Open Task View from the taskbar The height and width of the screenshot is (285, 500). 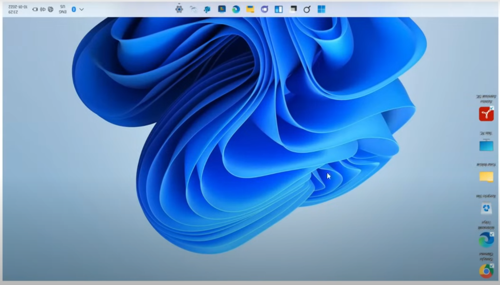coord(293,9)
